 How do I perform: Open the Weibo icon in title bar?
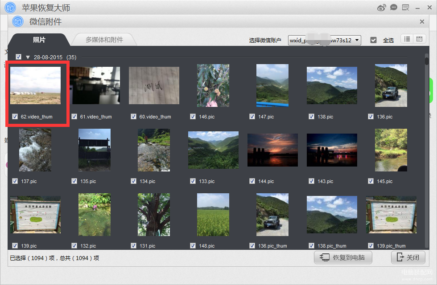(381, 8)
